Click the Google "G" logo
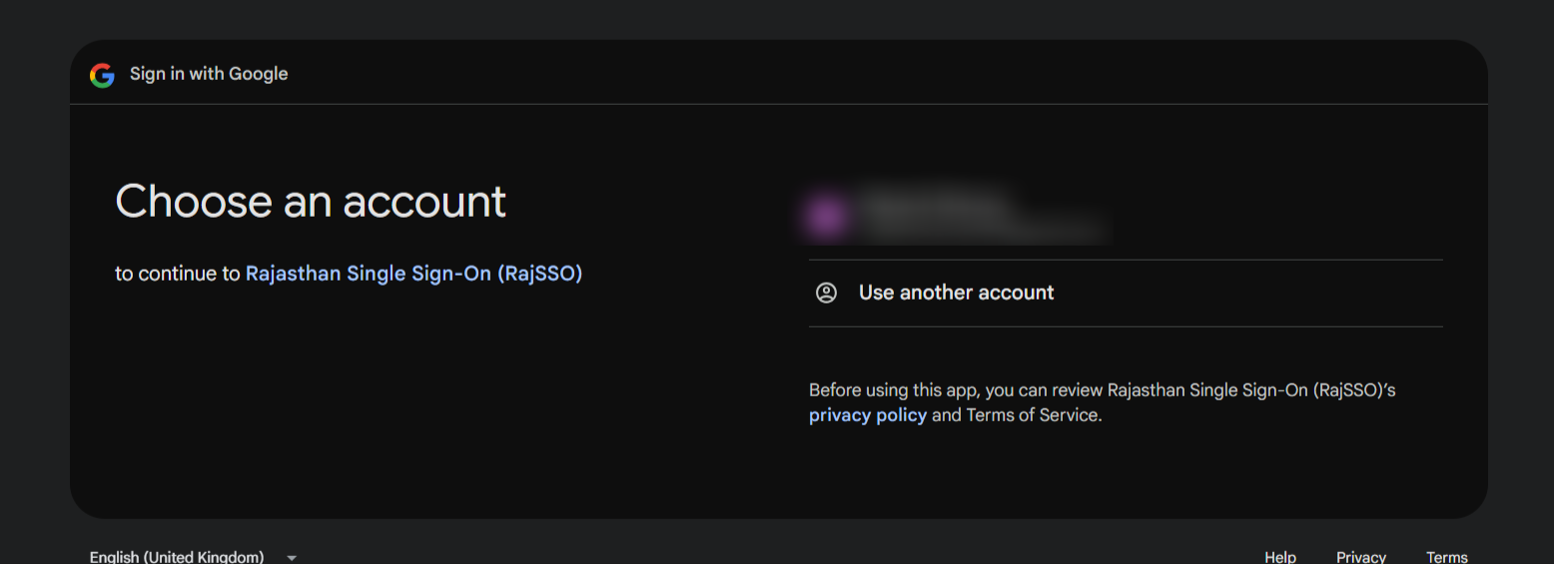This screenshot has height=564, width=1554. [x=102, y=75]
